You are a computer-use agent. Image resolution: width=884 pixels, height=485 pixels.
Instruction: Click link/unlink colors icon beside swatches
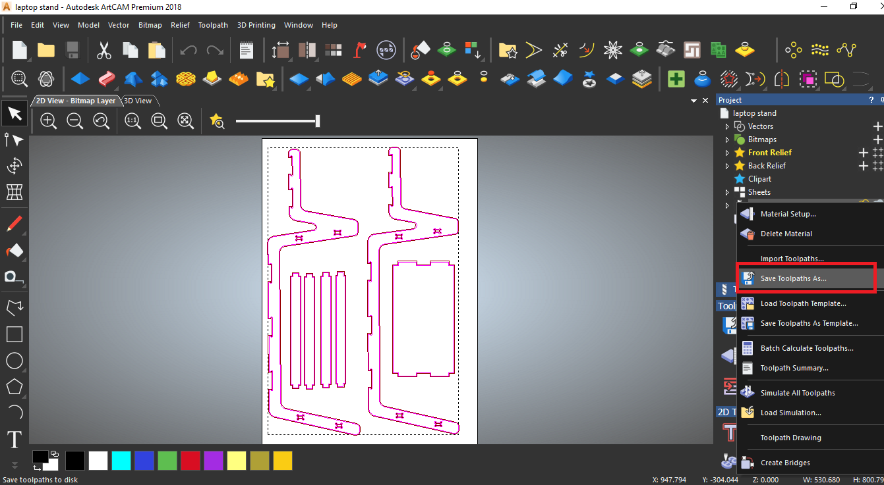point(55,454)
